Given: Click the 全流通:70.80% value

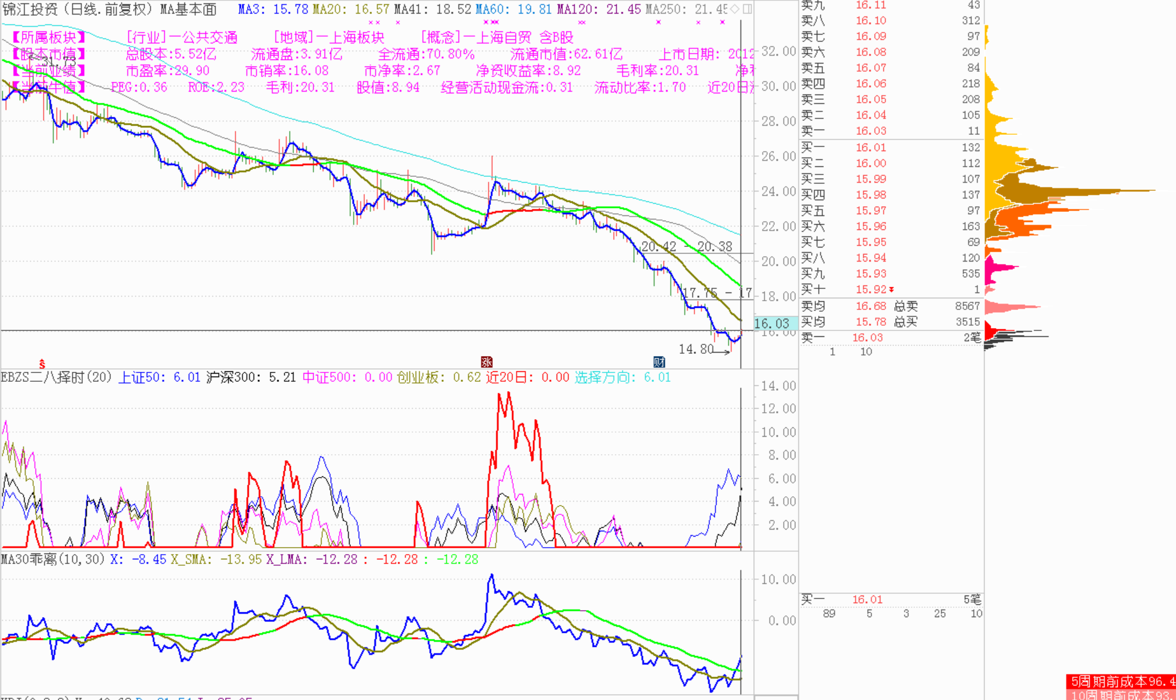Looking at the screenshot, I should [x=426, y=54].
